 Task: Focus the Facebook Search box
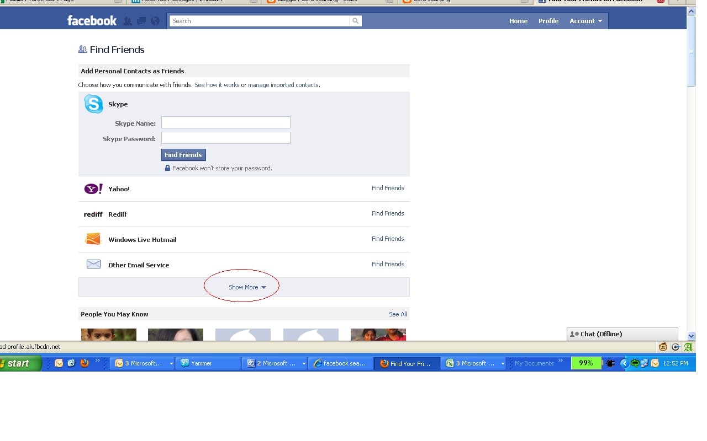pyautogui.click(x=260, y=21)
